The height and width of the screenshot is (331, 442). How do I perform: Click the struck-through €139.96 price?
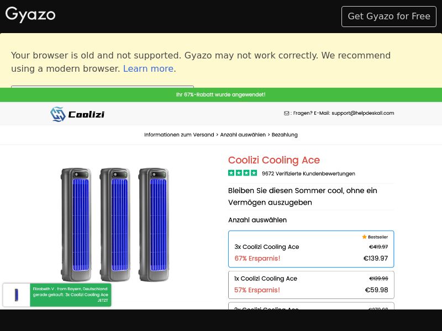[378, 279]
